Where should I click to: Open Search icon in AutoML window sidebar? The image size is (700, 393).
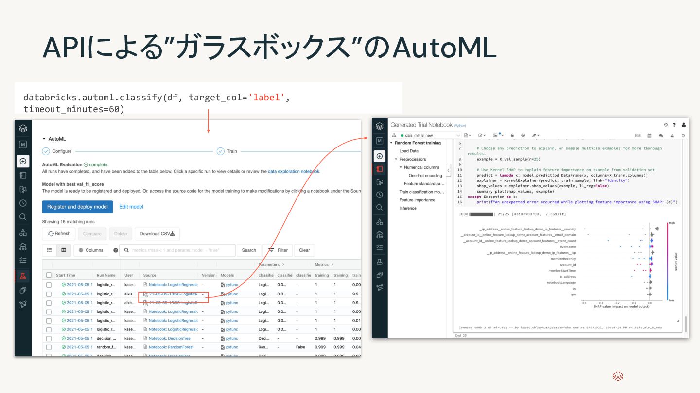pos(23,217)
